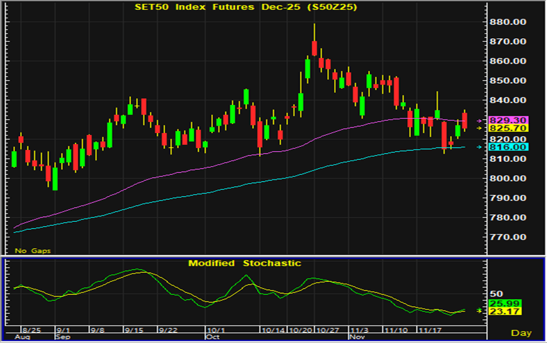
Task: Click the Day timeframe label
Action: coord(521,332)
